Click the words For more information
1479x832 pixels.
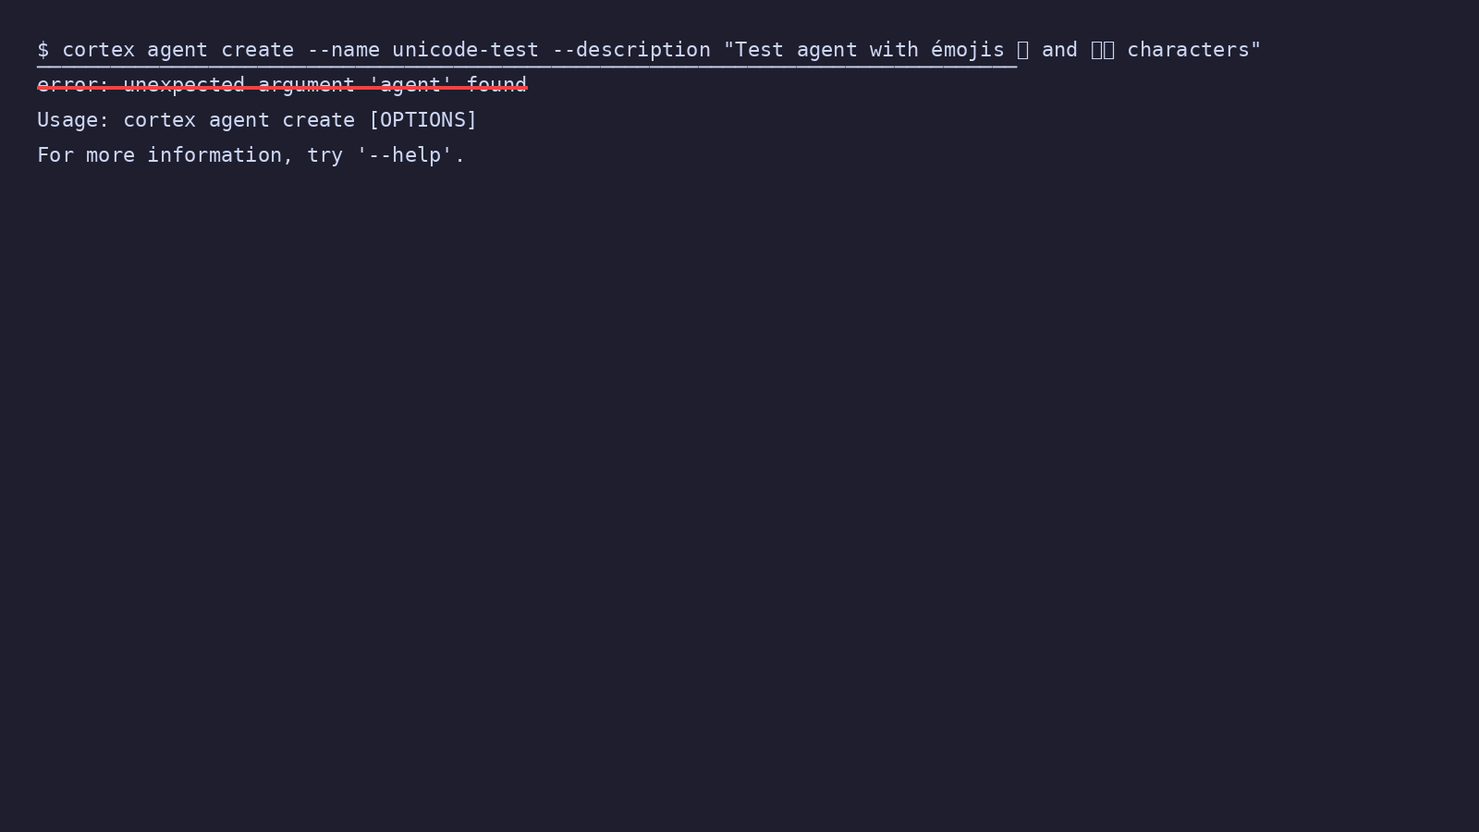(159, 155)
